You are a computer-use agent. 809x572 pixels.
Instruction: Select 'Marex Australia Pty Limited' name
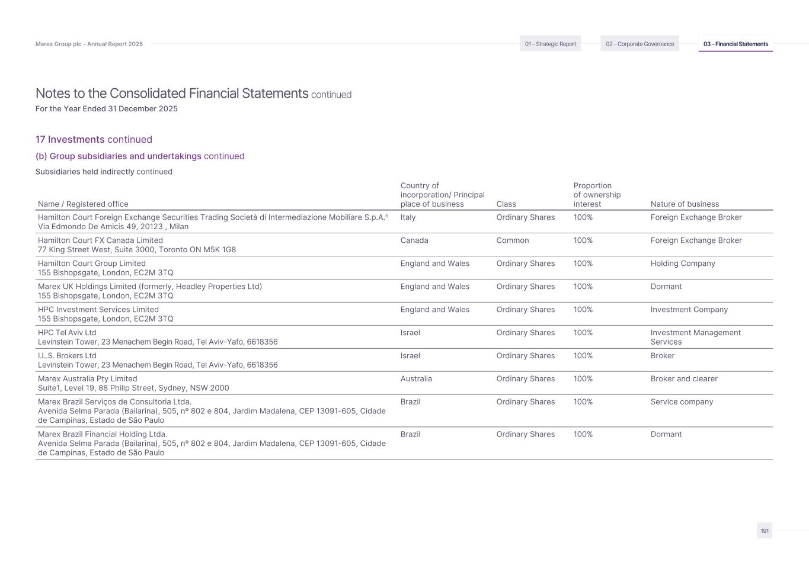pyautogui.click(x=88, y=379)
